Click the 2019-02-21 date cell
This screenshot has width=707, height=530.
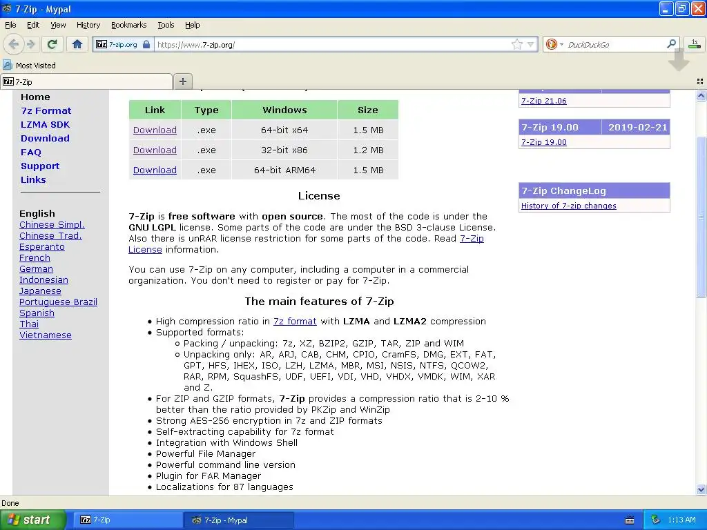coord(637,128)
